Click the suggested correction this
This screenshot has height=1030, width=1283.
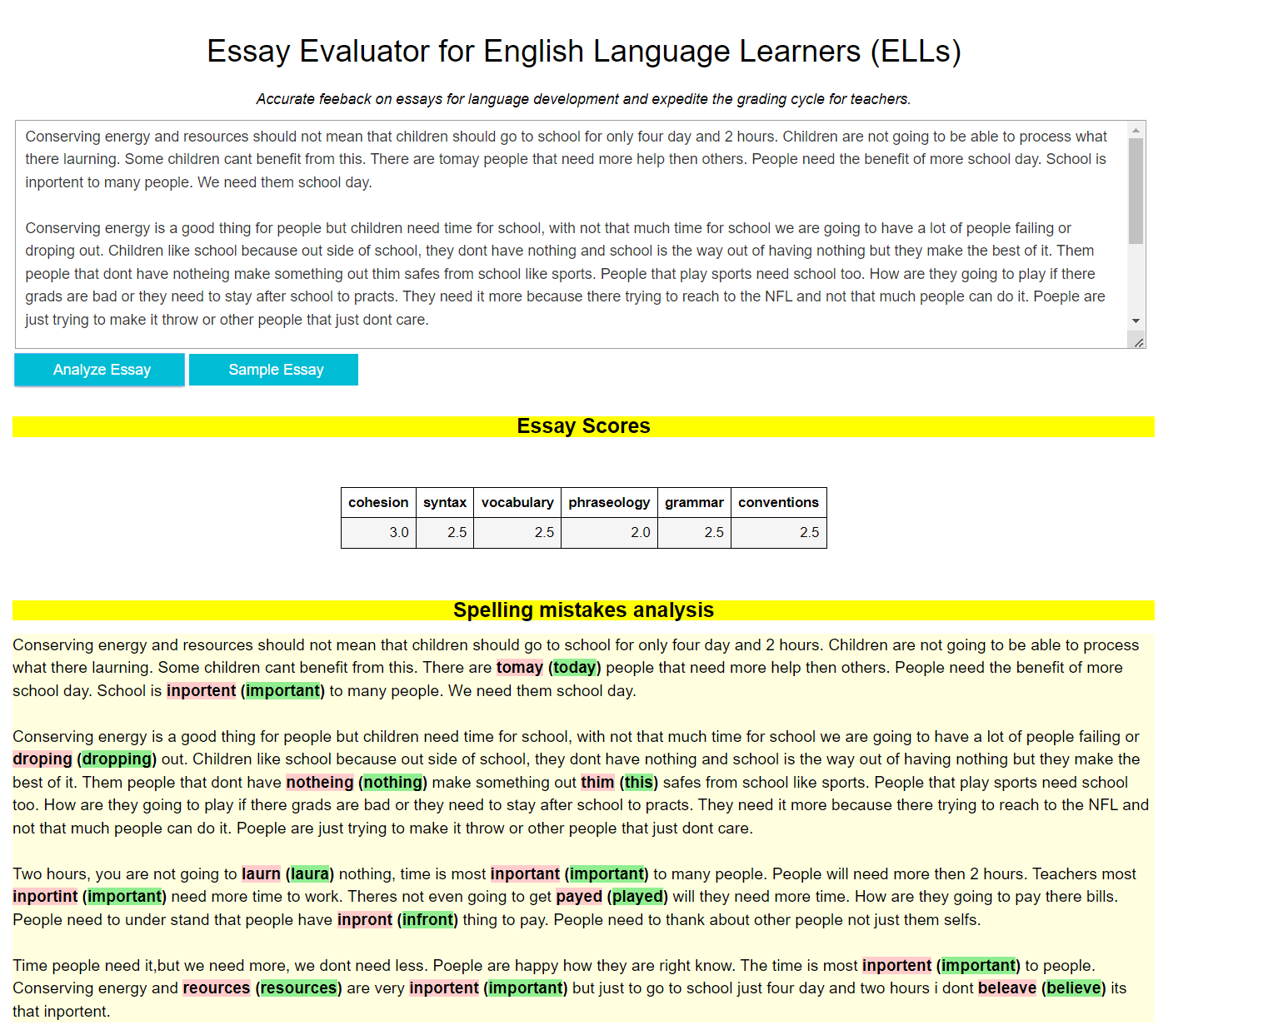click(x=639, y=783)
